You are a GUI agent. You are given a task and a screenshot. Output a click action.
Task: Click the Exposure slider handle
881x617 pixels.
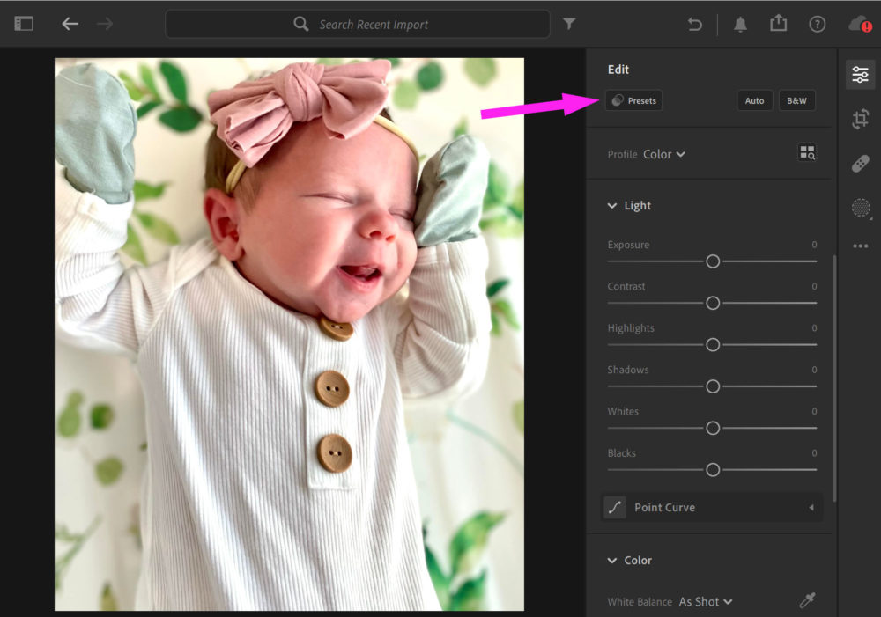(x=713, y=261)
